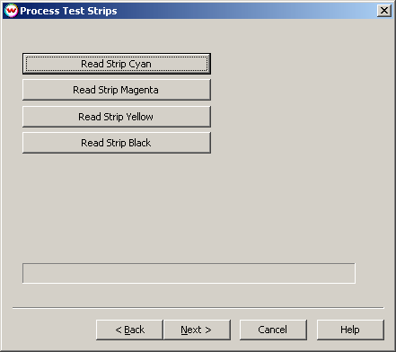Get assistance from the Help button
This screenshot has height=352, width=396.
click(350, 330)
